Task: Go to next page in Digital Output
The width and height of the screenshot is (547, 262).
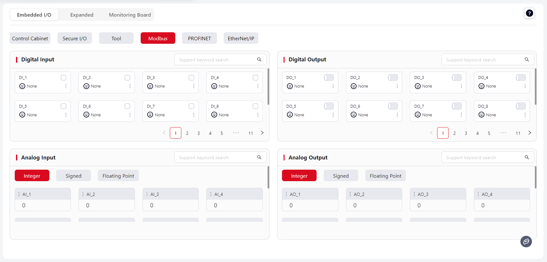Action: (529, 133)
